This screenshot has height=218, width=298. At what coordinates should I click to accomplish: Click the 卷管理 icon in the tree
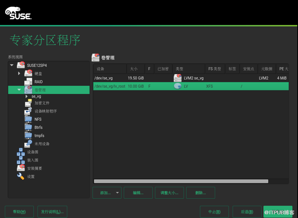coord(28,90)
